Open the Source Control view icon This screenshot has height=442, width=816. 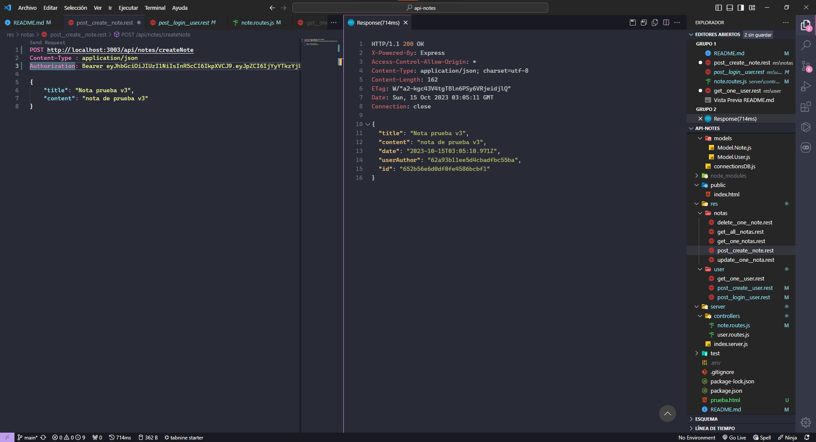pyautogui.click(x=805, y=66)
